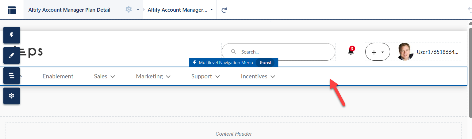Expand the Incentives navigation dropdown
The width and height of the screenshot is (472, 139).
258,77
